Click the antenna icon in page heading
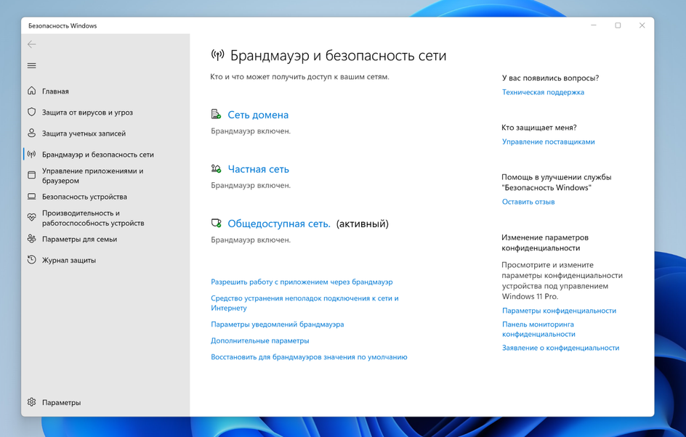This screenshot has height=437, width=686. [217, 55]
